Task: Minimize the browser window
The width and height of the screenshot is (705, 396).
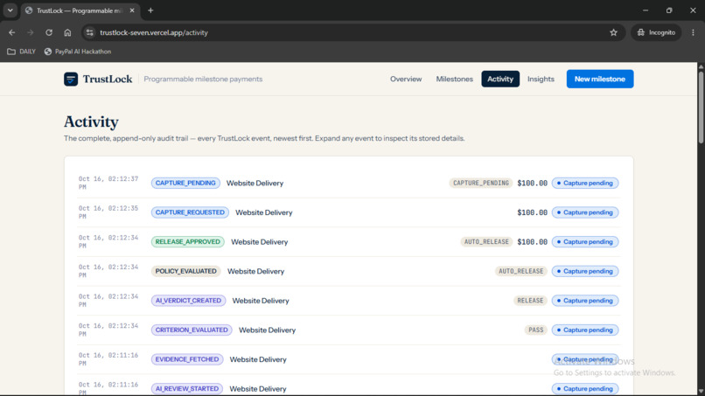Action: 646,10
